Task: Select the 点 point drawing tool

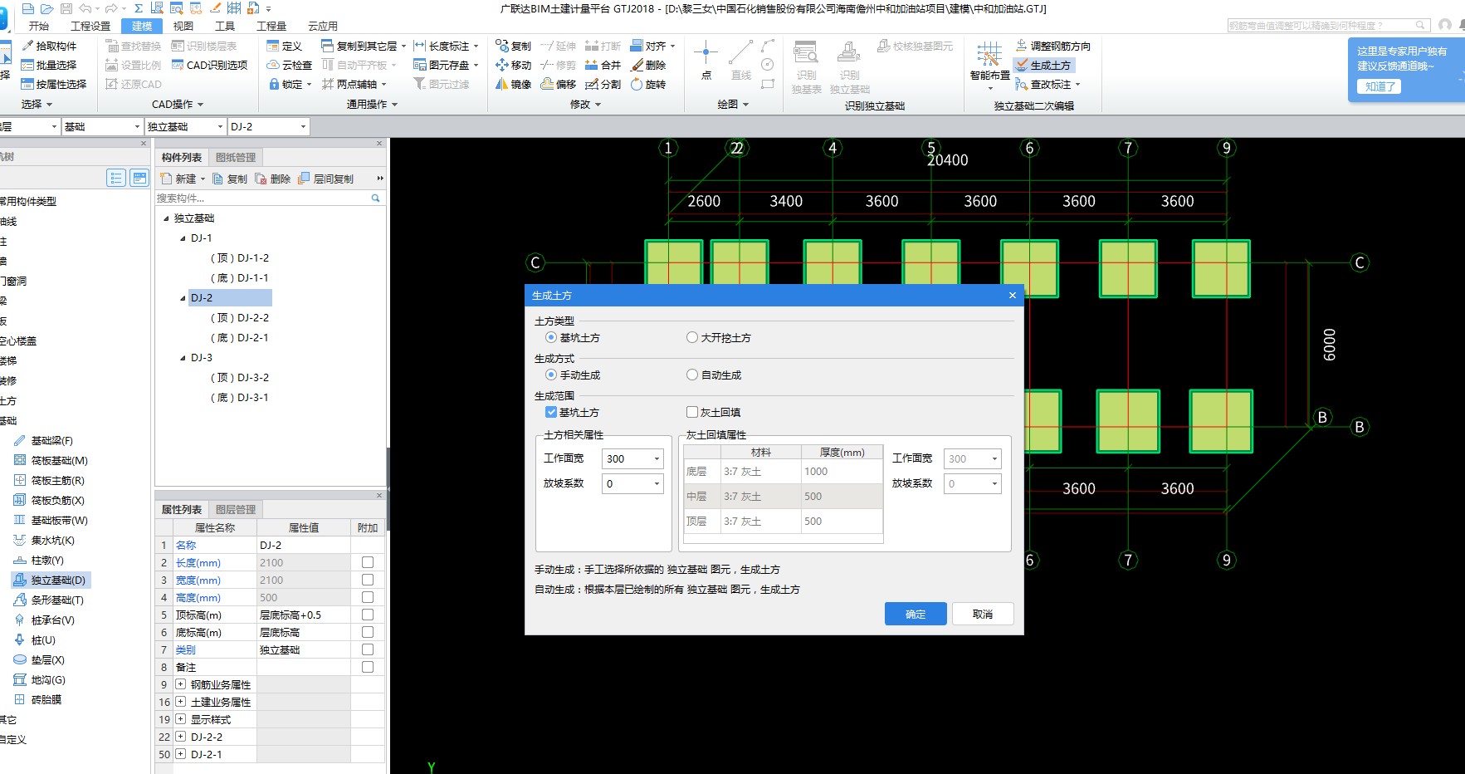Action: tap(706, 60)
